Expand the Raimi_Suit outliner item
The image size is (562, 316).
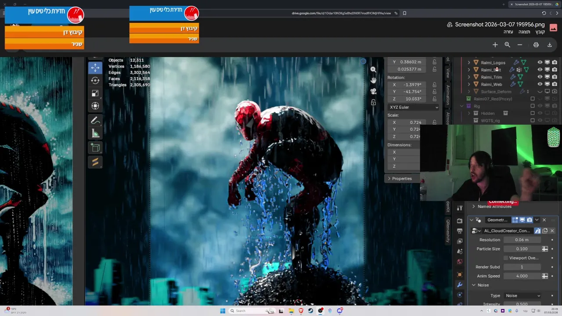pyautogui.click(x=469, y=70)
